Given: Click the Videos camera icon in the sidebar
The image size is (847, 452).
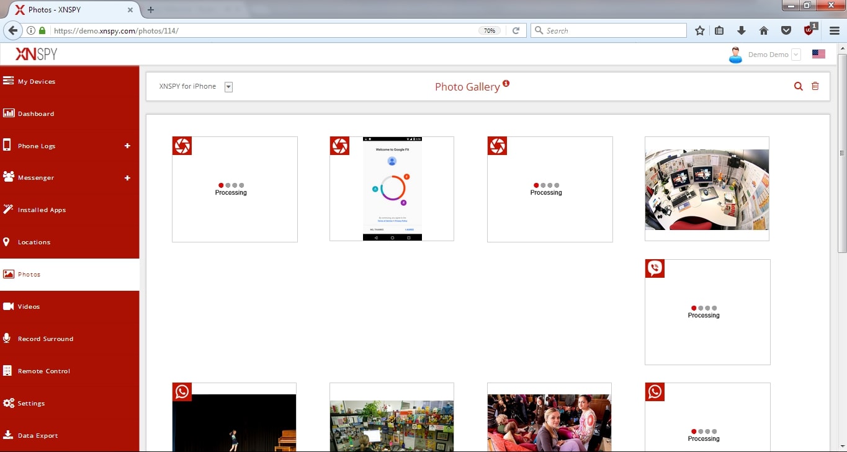Looking at the screenshot, I should [8, 306].
